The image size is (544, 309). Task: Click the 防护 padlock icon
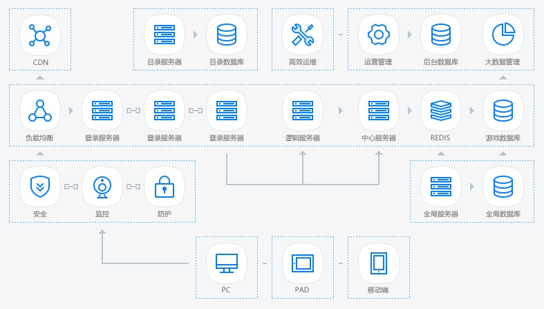(165, 187)
